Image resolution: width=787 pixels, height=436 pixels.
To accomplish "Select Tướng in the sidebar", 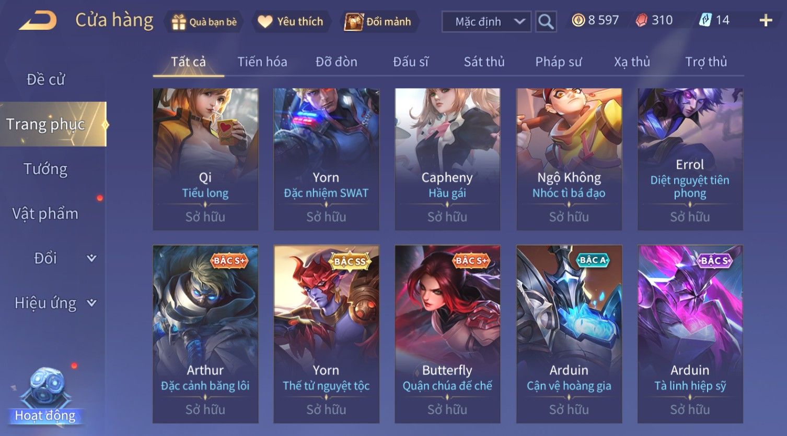I will coord(45,169).
